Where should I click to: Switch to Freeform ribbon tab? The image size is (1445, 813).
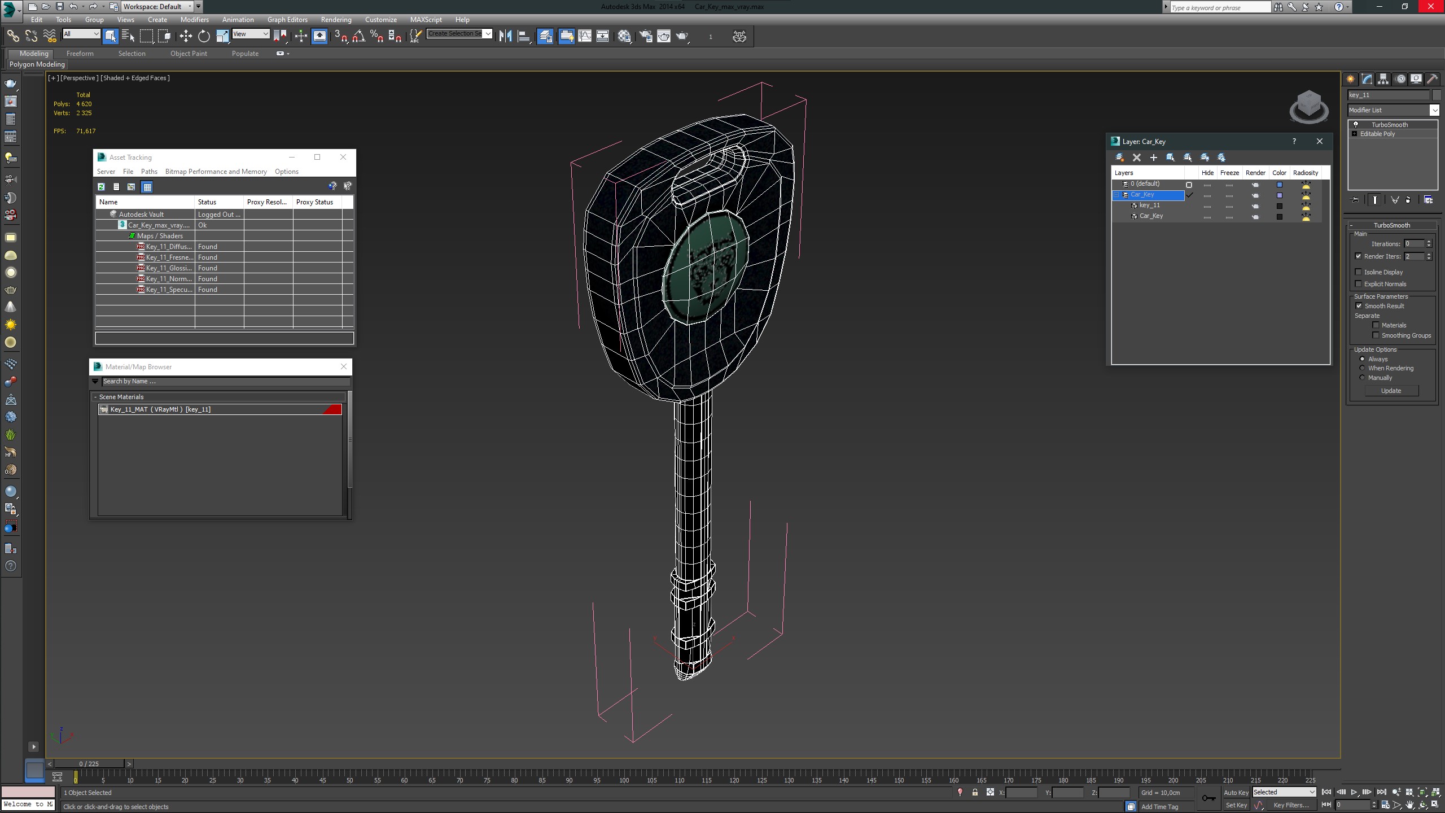[80, 53]
